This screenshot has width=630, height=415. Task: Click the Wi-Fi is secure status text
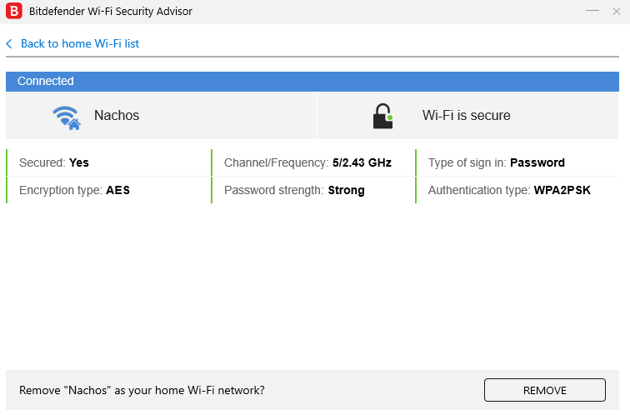[466, 116]
